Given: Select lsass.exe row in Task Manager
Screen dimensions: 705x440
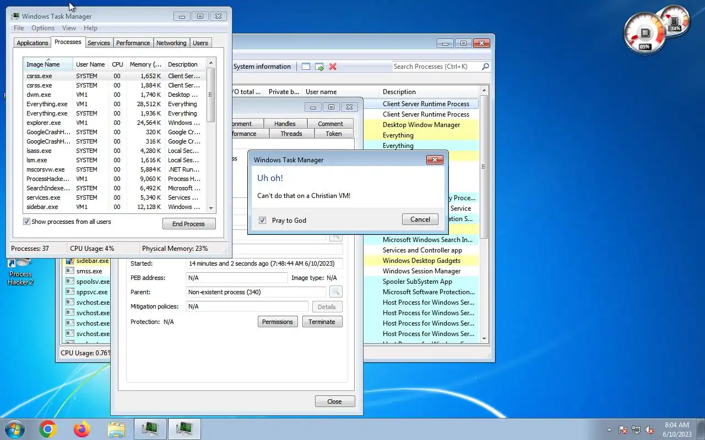Looking at the screenshot, I should point(115,151).
